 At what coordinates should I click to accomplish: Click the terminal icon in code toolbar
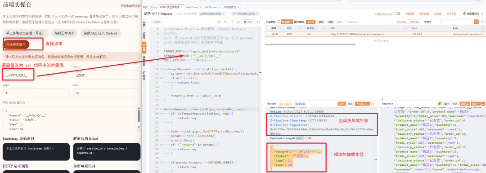[219, 22]
